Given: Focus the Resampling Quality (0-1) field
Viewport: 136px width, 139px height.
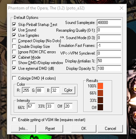Looking at the screenshot, I should coord(109,30).
